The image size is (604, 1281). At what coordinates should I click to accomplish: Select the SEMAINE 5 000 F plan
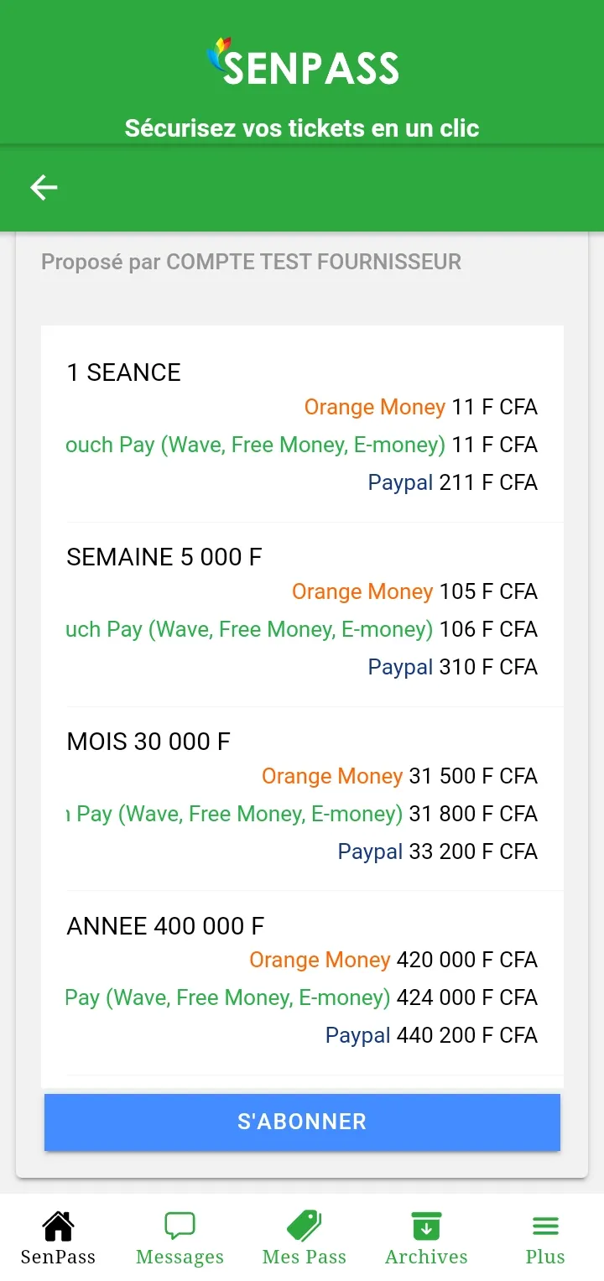coord(164,557)
